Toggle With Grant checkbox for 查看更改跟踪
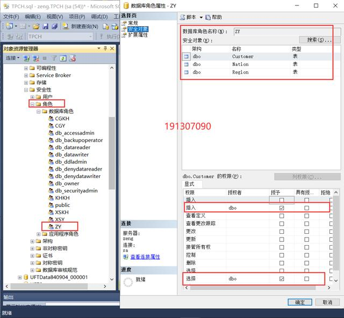This screenshot has height=318, width=344. 307,224
